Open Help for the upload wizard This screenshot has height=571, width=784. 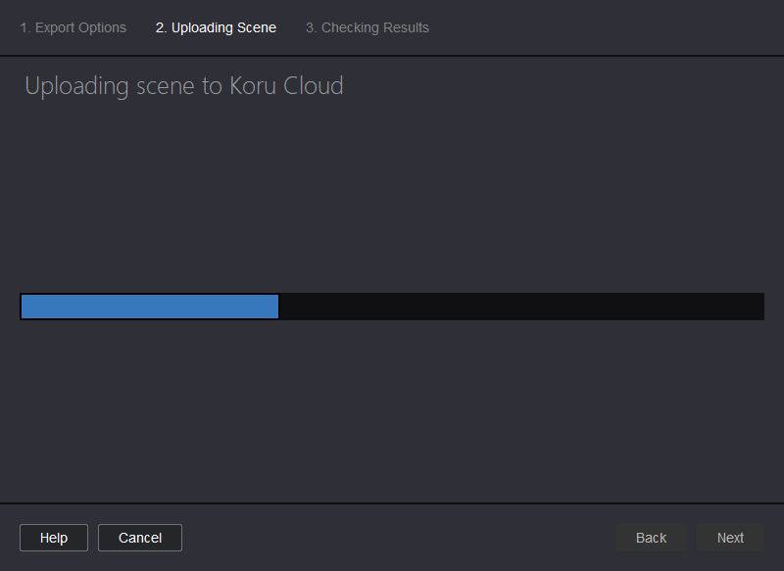[53, 537]
